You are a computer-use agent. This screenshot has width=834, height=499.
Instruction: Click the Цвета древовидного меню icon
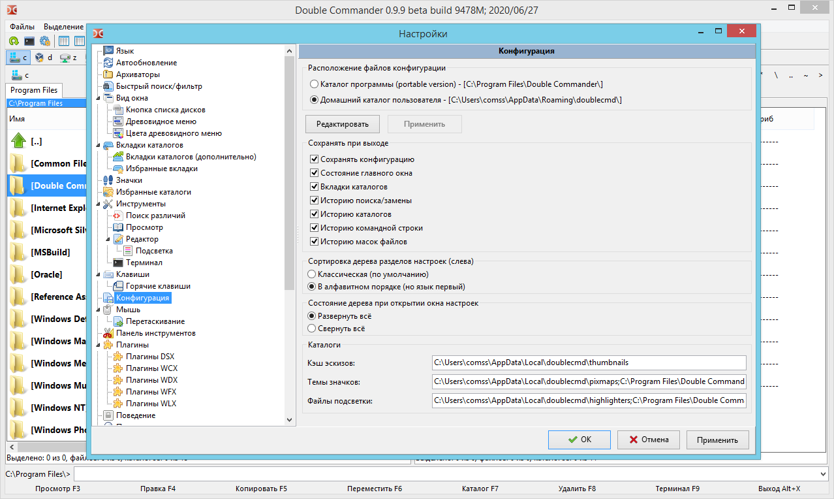(x=118, y=133)
